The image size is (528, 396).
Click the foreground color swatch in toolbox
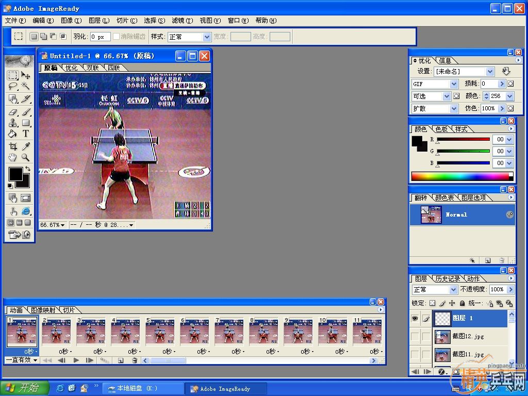click(x=15, y=174)
